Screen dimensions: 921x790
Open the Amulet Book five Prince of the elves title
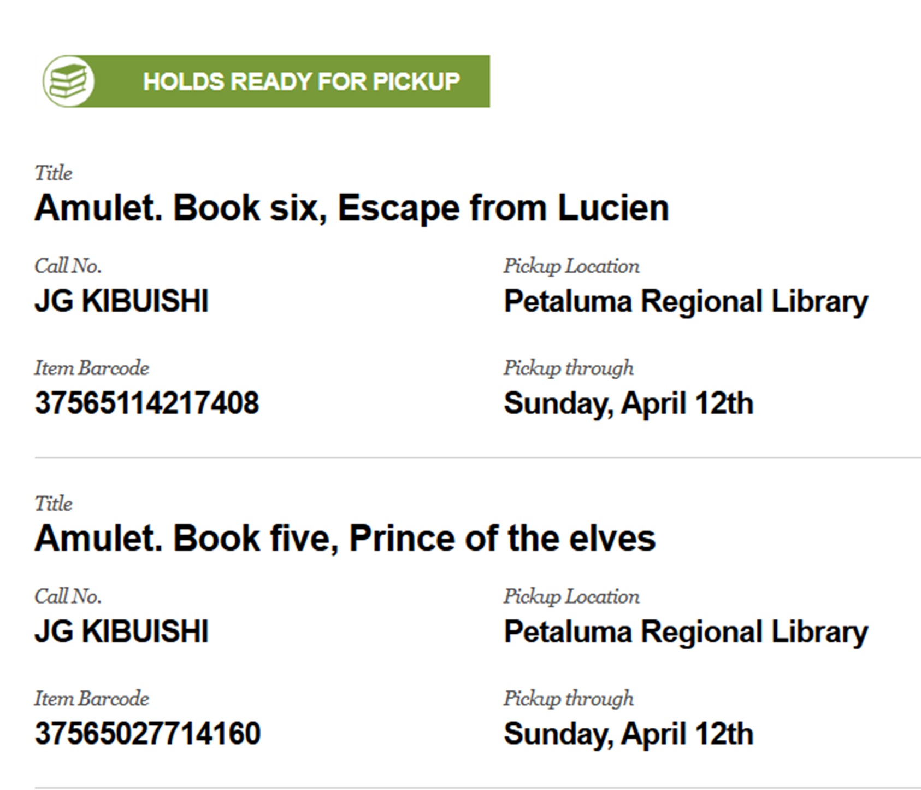coord(345,539)
